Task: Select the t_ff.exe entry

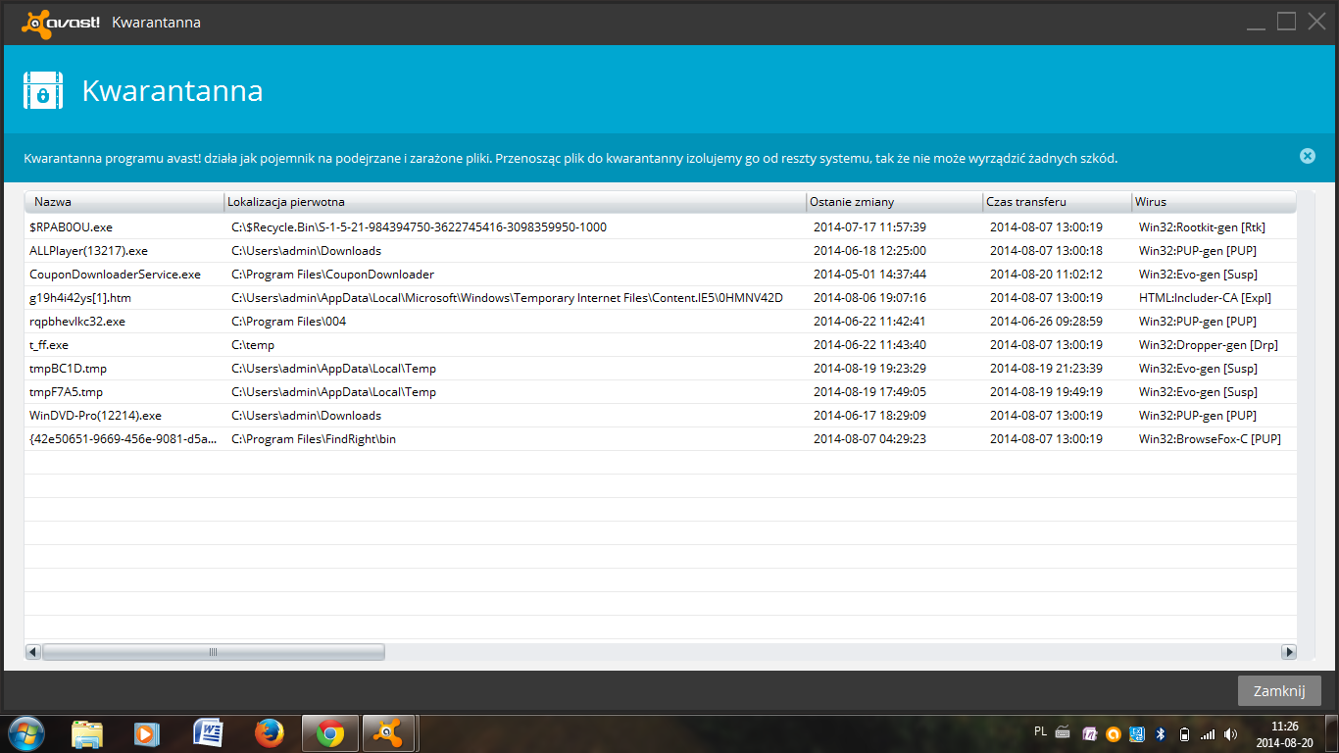Action: 49,345
